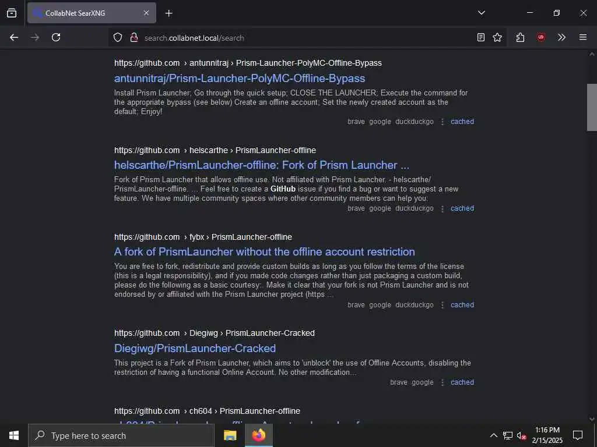Open more options dots for helscarthe result
The width and height of the screenshot is (597, 447).
(443, 209)
